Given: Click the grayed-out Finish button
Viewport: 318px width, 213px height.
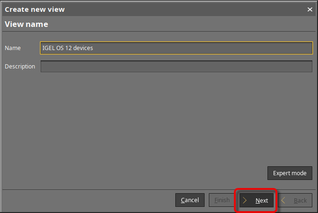Looking at the screenshot, I should (x=221, y=200).
